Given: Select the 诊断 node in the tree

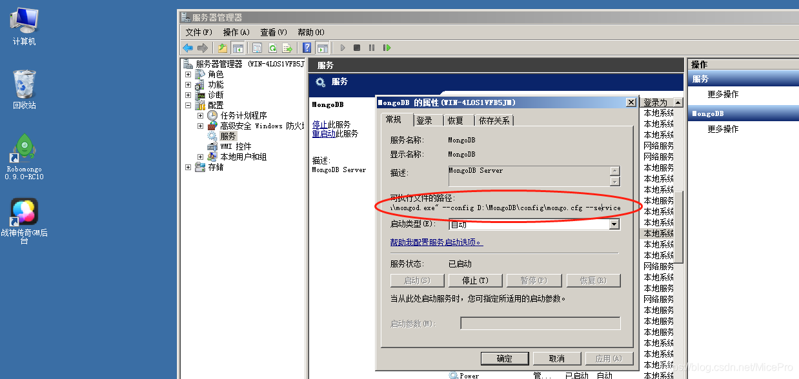Looking at the screenshot, I should click(216, 95).
